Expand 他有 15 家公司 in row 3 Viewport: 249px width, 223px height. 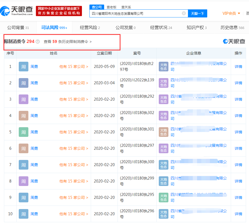(x=74, y=99)
